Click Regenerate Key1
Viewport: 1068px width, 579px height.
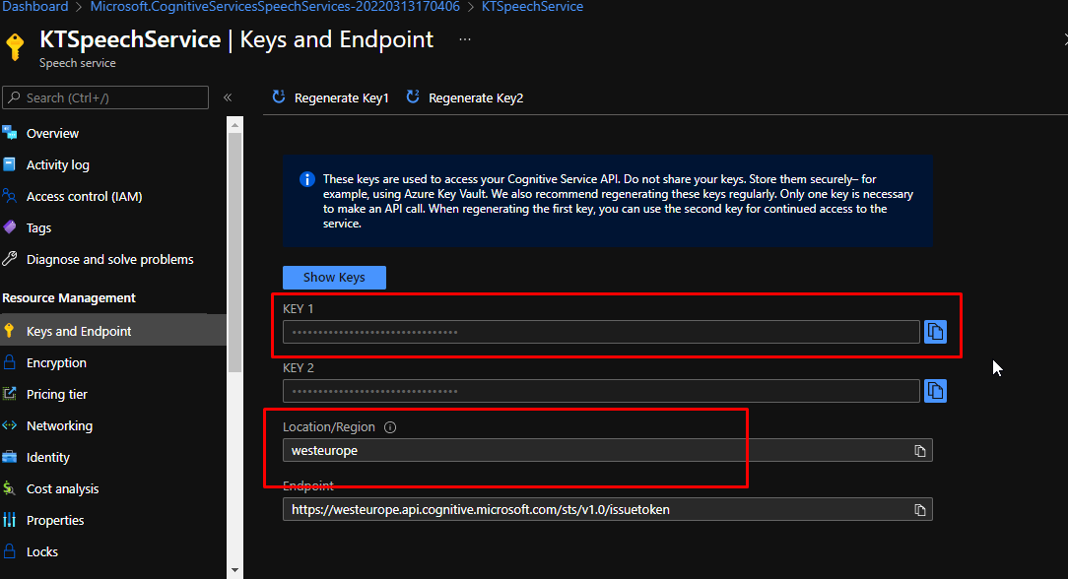(x=331, y=97)
